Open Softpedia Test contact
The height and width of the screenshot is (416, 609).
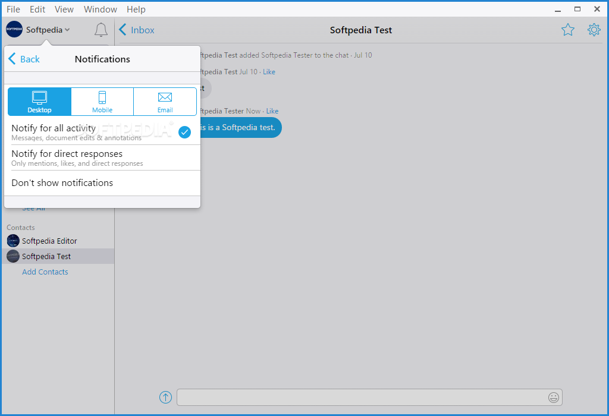tap(58, 256)
